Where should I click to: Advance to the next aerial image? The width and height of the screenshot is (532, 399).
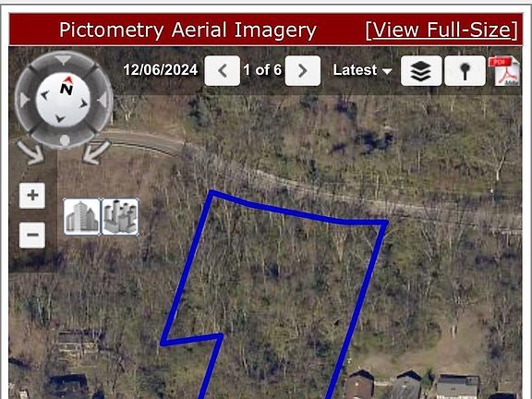click(x=303, y=71)
